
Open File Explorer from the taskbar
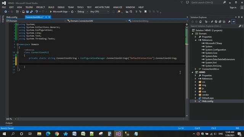coord(39,134)
